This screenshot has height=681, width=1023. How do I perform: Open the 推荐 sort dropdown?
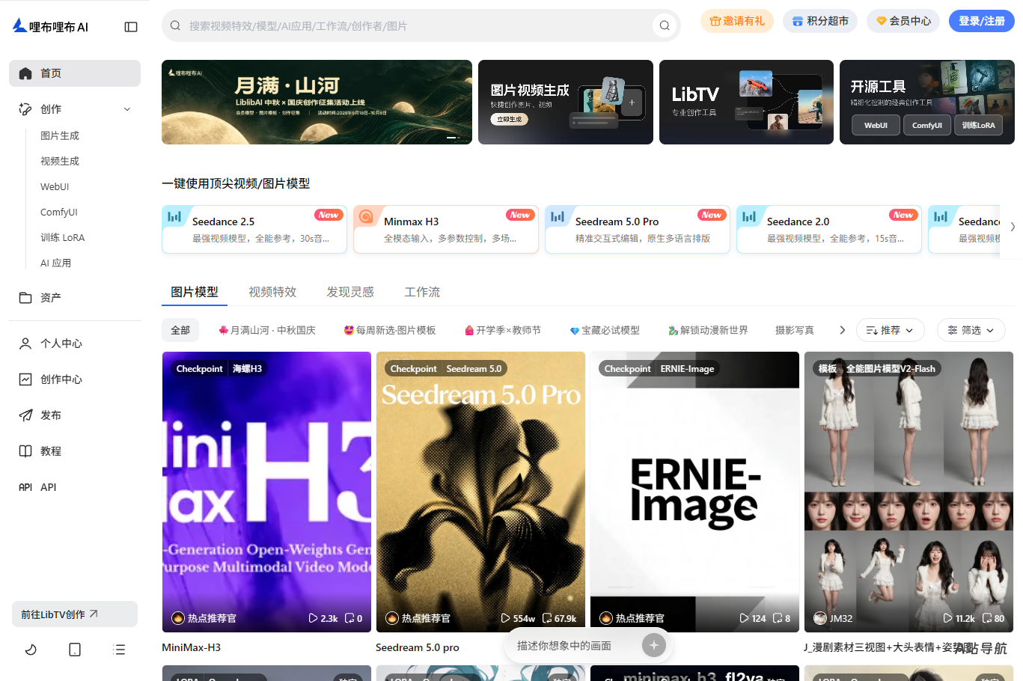click(891, 330)
